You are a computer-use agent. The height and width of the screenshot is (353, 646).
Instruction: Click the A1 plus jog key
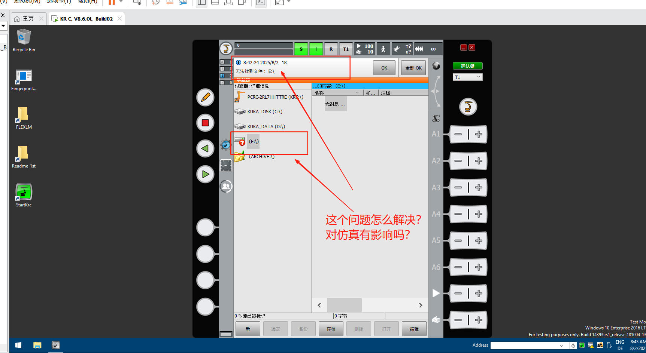479,134
